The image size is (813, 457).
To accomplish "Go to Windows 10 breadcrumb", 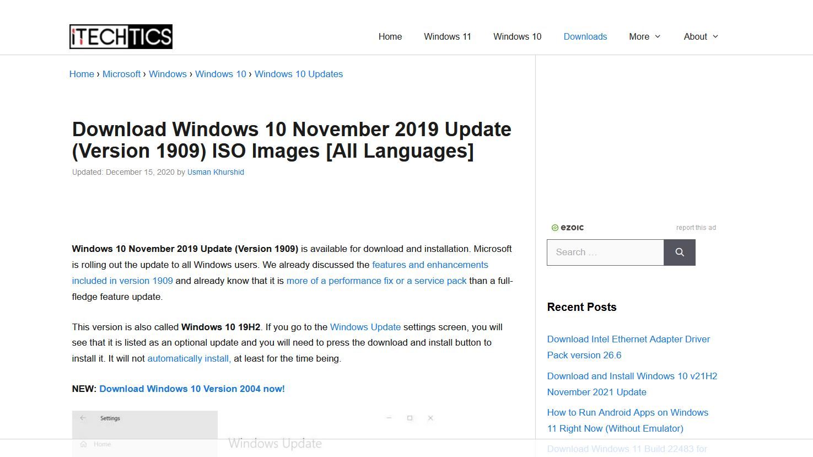I will tap(220, 74).
